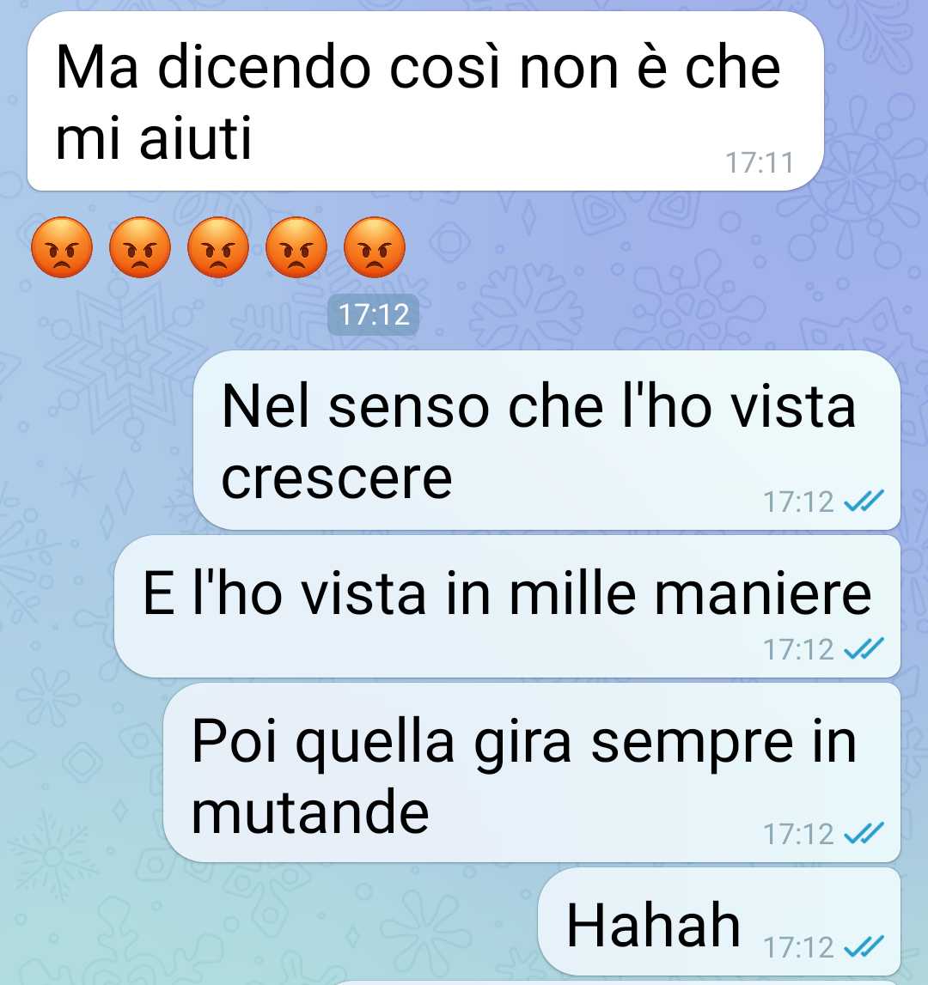
Task: Select the 'Ma dicendo così' message bubble
Action: coord(425,101)
